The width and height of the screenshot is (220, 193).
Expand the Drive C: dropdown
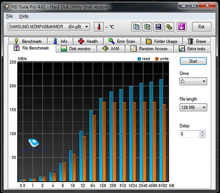(x=193, y=81)
